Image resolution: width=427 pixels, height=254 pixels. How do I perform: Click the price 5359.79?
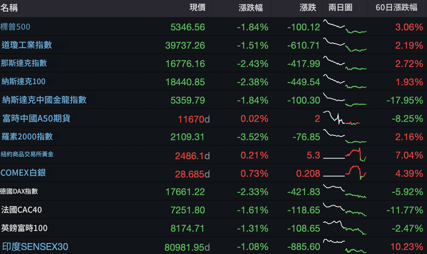(x=187, y=100)
